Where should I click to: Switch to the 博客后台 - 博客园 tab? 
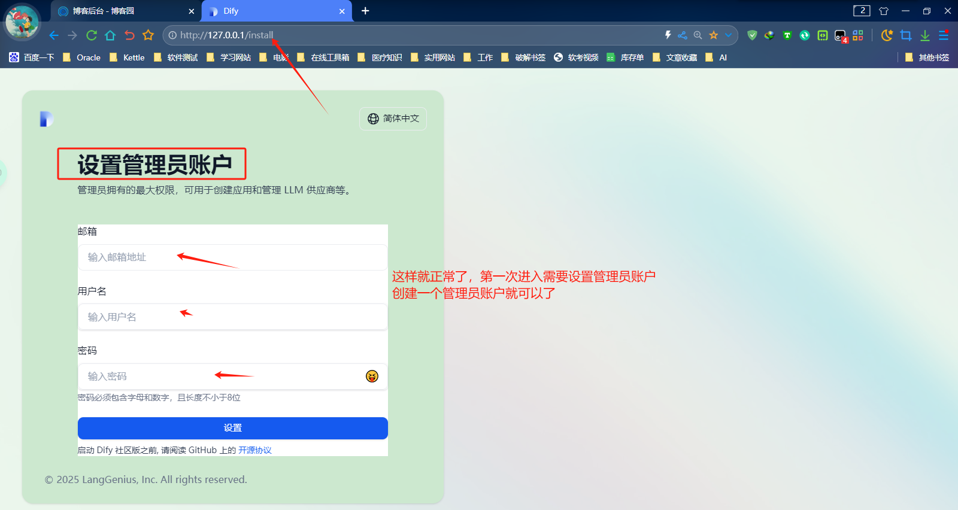(120, 11)
